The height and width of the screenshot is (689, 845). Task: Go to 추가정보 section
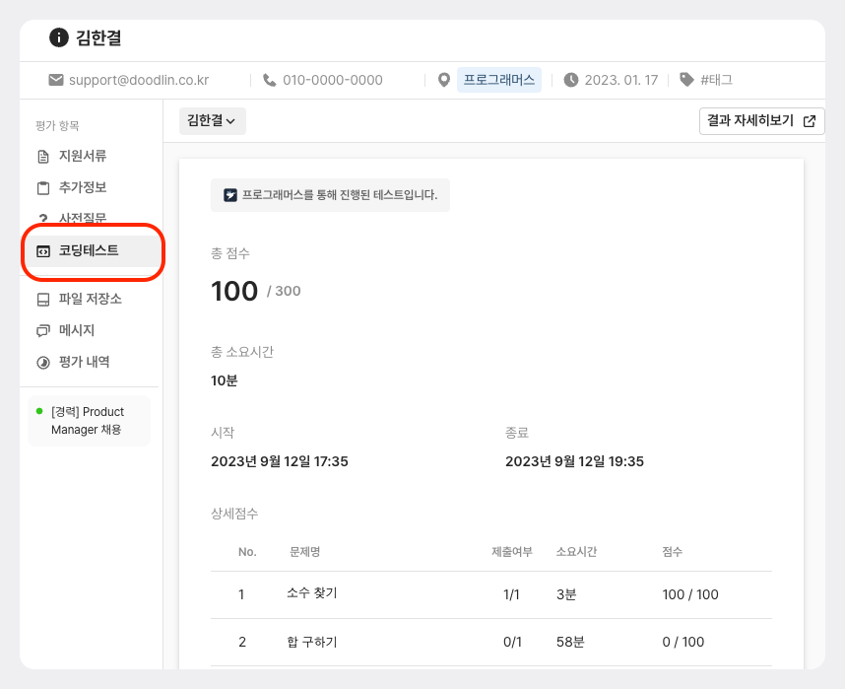[x=83, y=187]
